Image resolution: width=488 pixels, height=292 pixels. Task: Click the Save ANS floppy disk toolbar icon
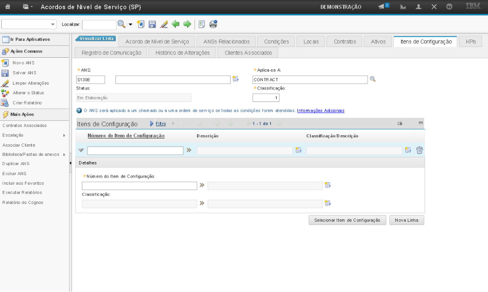(x=152, y=24)
